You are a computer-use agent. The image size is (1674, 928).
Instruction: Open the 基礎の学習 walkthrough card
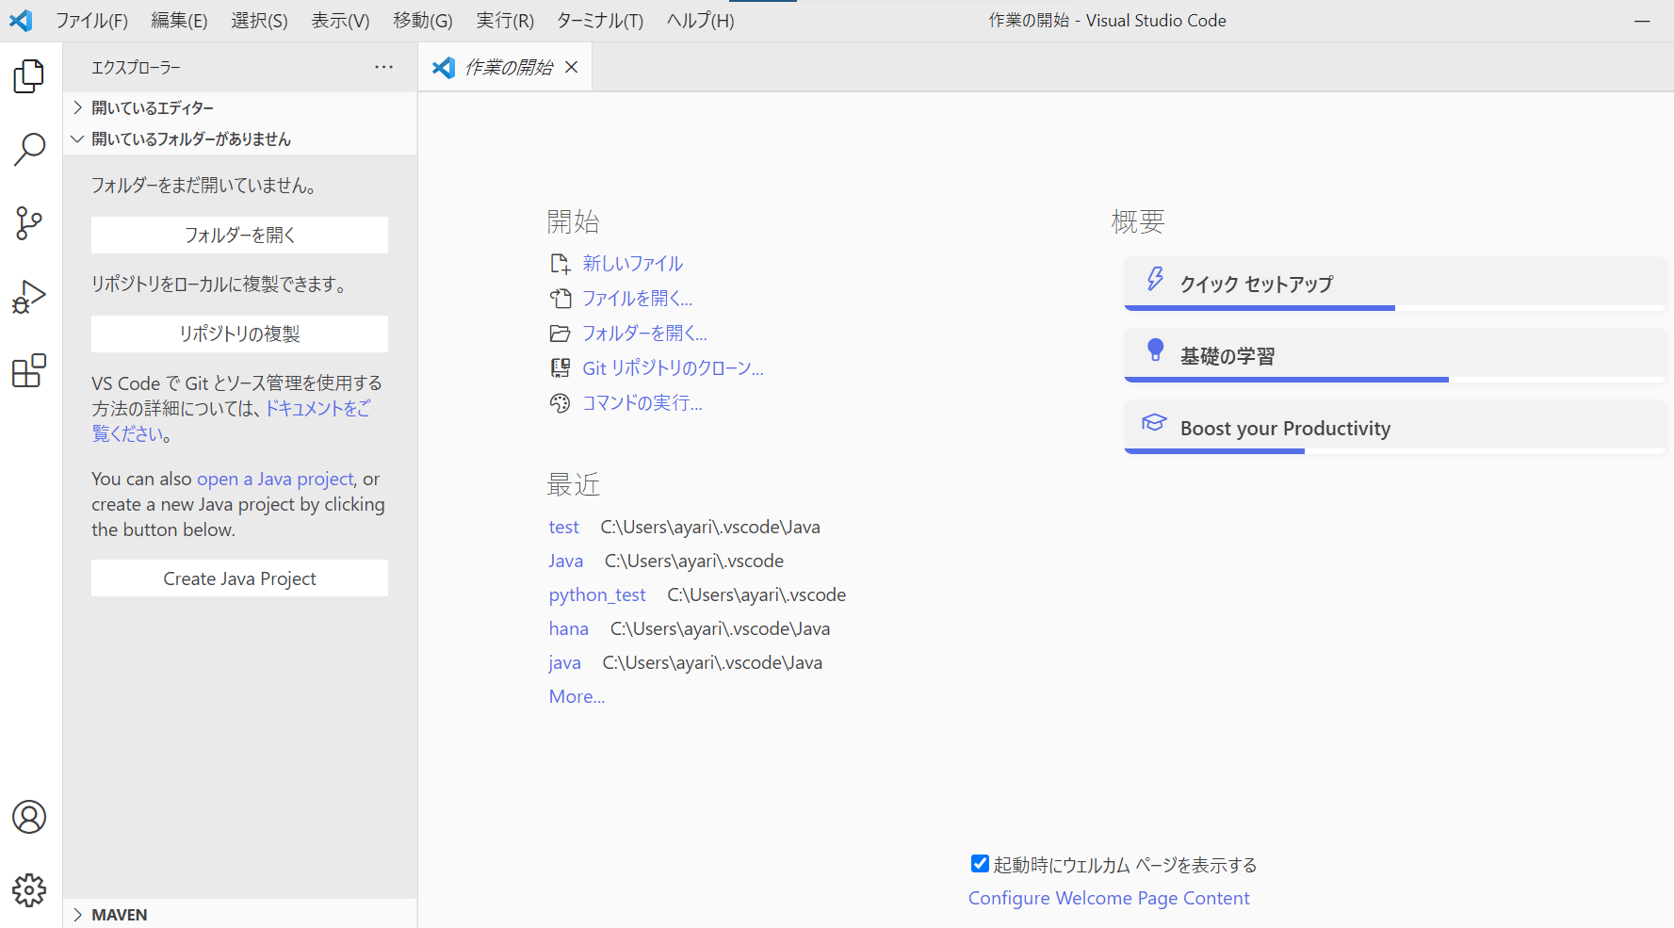coord(1395,355)
